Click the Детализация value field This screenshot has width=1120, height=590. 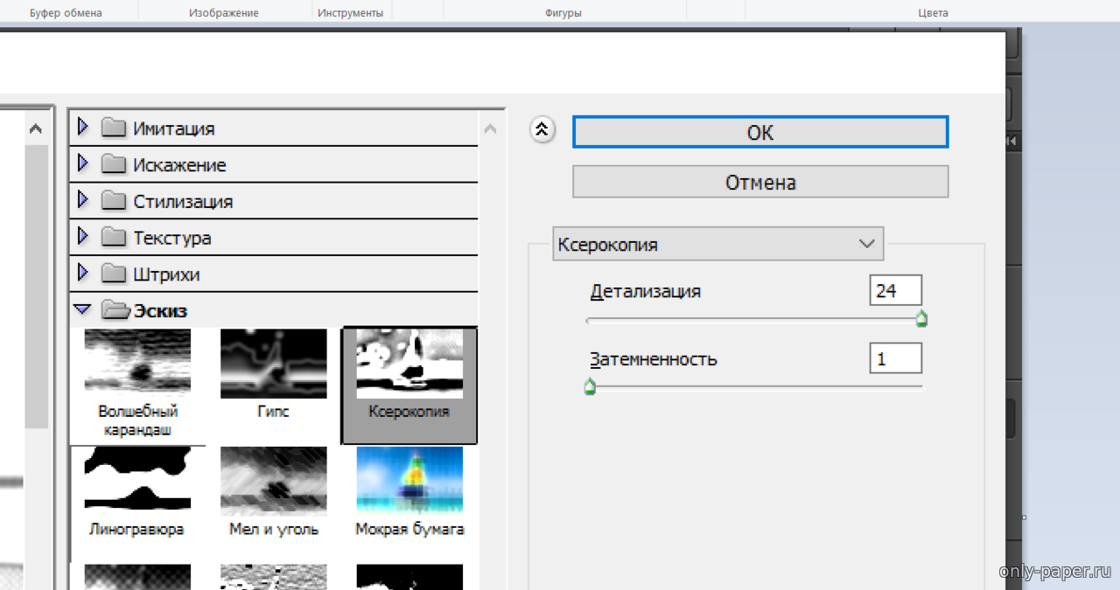(x=895, y=290)
